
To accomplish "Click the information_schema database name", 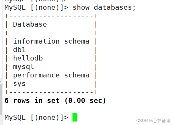I will click(51, 41).
